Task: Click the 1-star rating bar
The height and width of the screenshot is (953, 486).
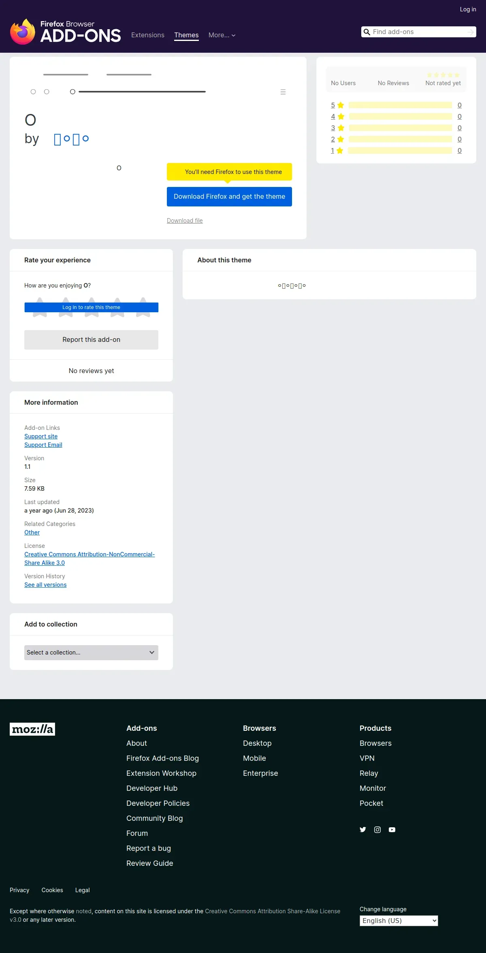Action: click(400, 150)
